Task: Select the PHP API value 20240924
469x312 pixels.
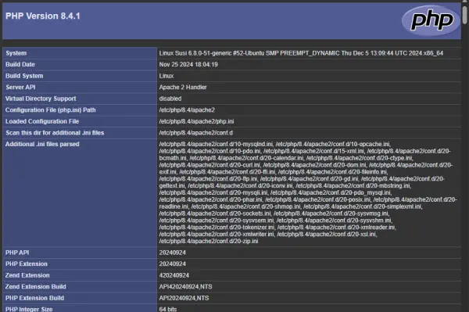Action: (x=172, y=253)
